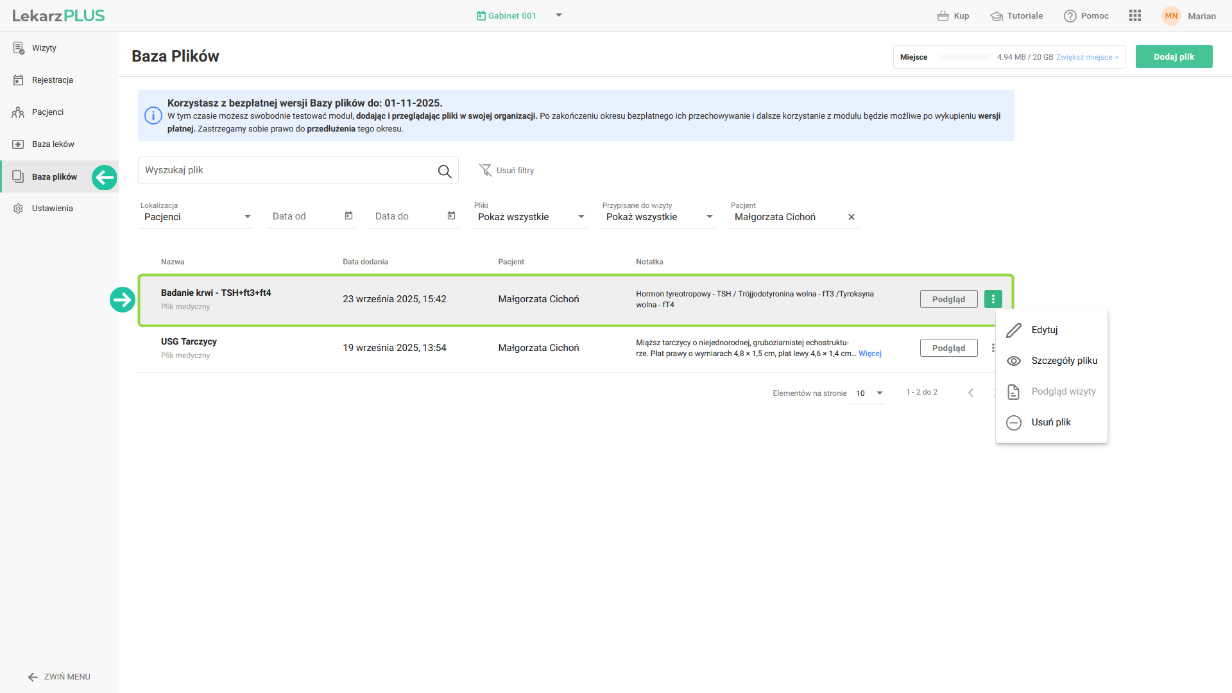The height and width of the screenshot is (693, 1232).
Task: Click the Wizyty sidebar icon
Action: click(19, 48)
